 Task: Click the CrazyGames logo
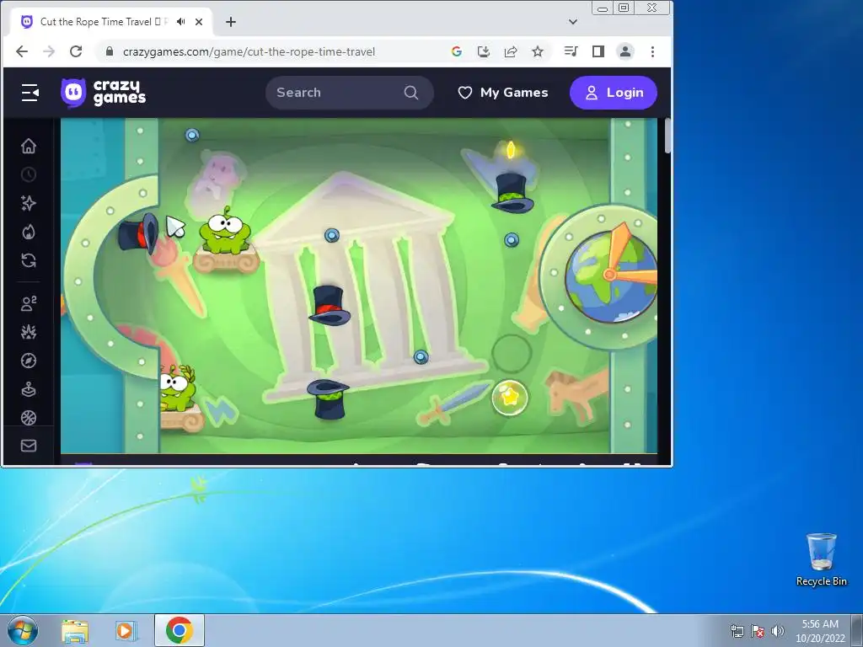(104, 93)
